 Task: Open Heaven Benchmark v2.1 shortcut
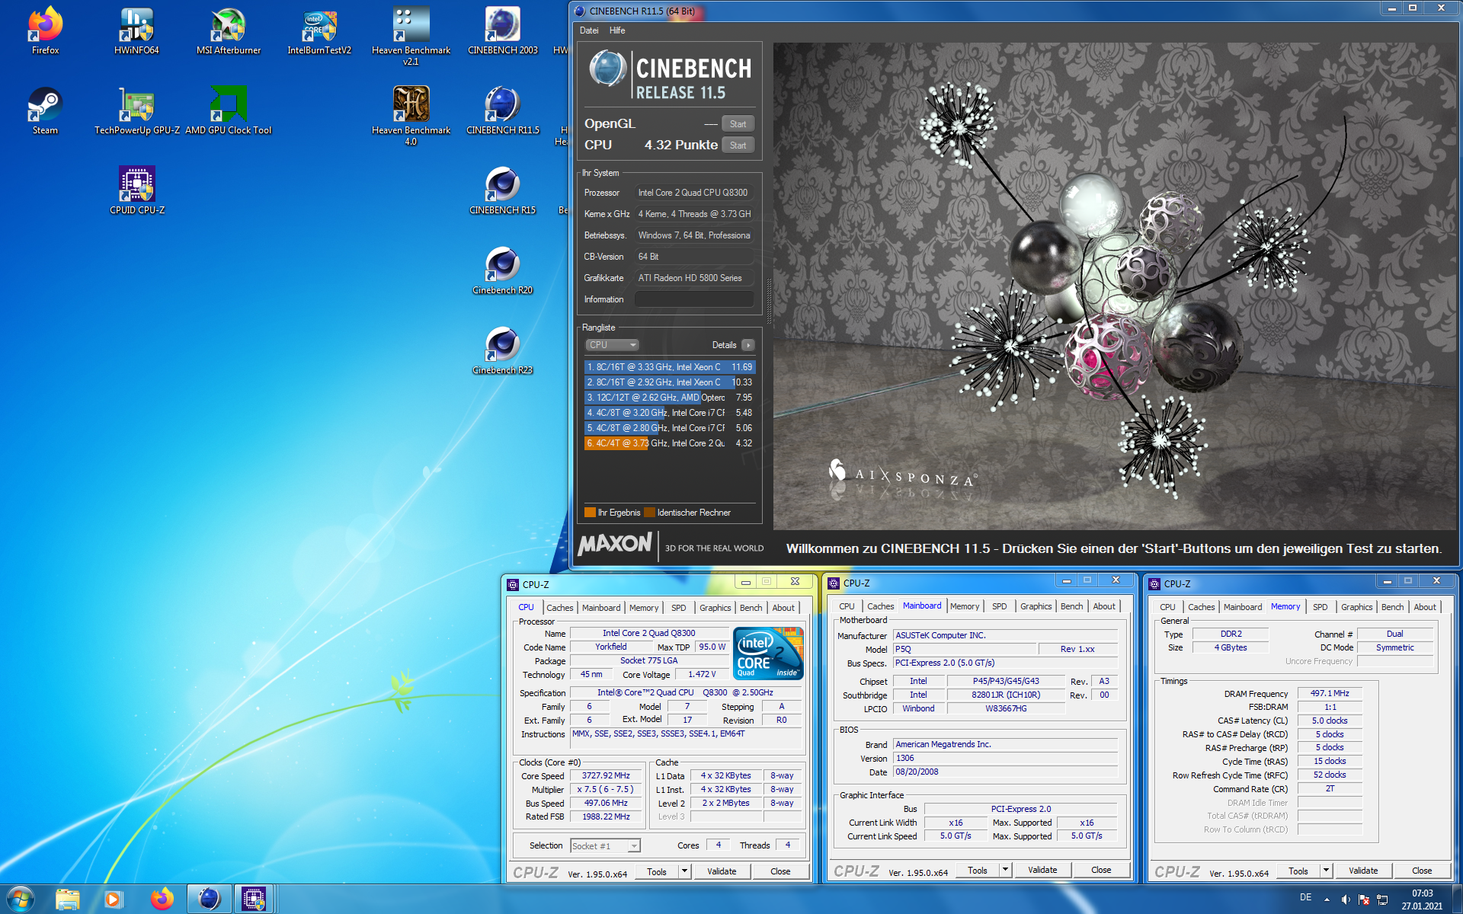pyautogui.click(x=411, y=36)
